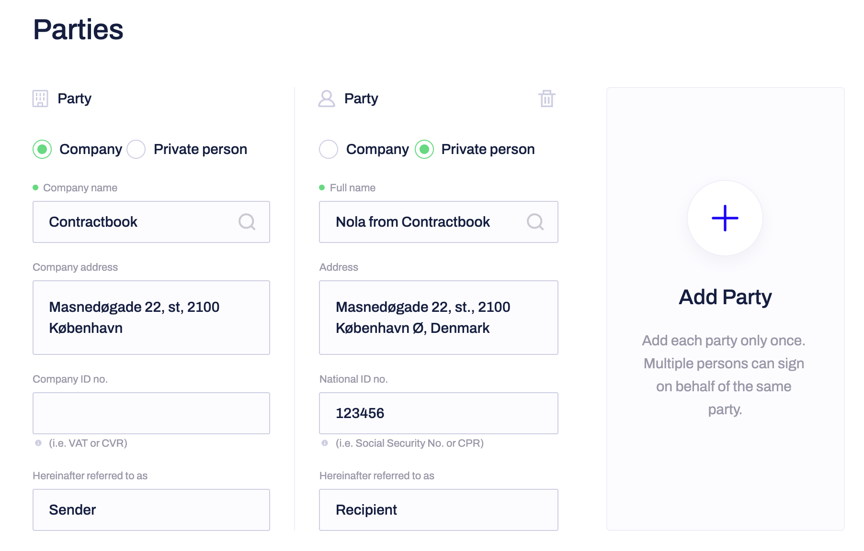
Task: Click the Add Party heading
Action: pyautogui.click(x=725, y=297)
